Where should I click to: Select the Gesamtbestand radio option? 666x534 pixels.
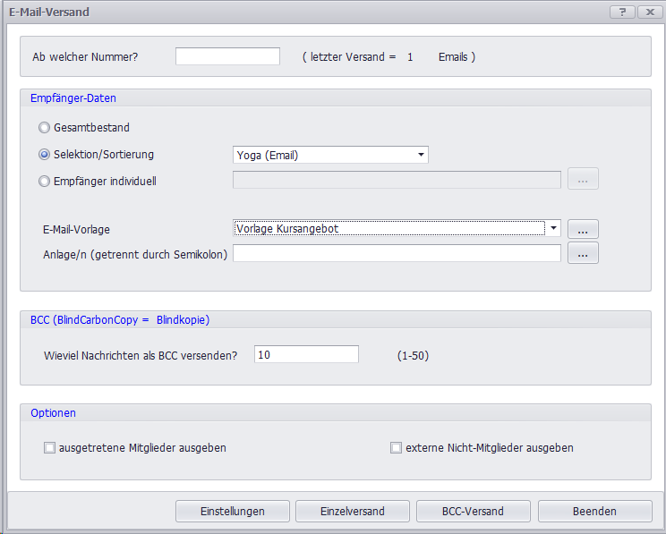tap(44, 128)
